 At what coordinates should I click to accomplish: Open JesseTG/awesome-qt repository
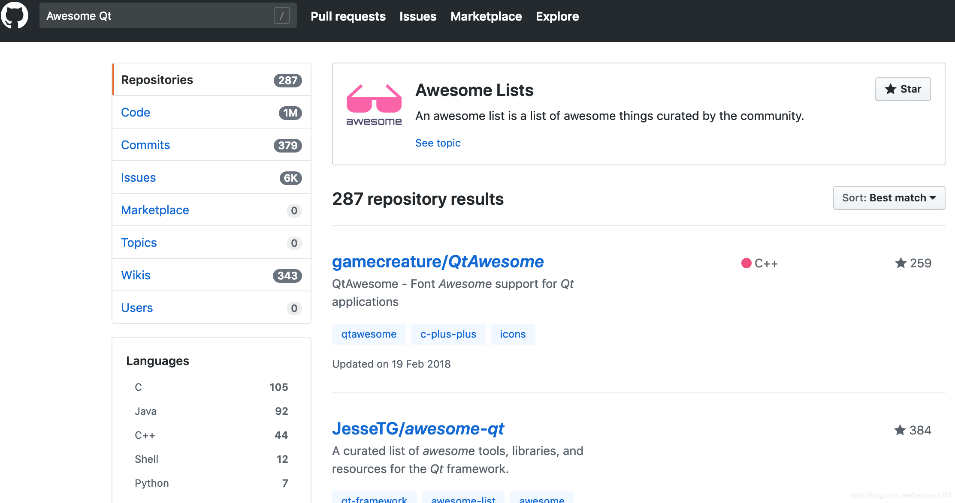click(x=418, y=428)
